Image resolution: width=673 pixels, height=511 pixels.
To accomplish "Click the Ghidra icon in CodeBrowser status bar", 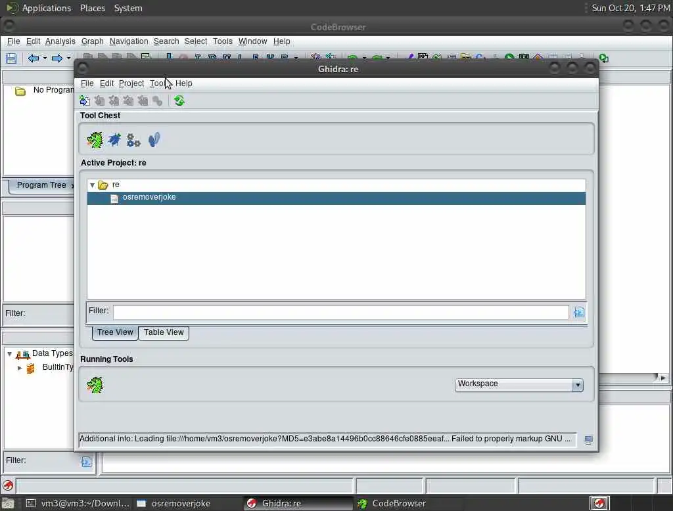I will tap(8, 485).
